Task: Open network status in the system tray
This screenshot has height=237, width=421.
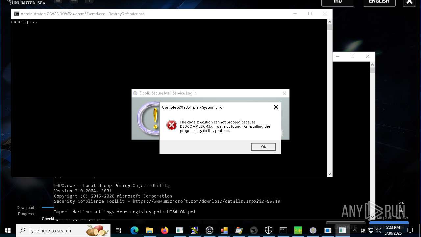Action: point(371,230)
